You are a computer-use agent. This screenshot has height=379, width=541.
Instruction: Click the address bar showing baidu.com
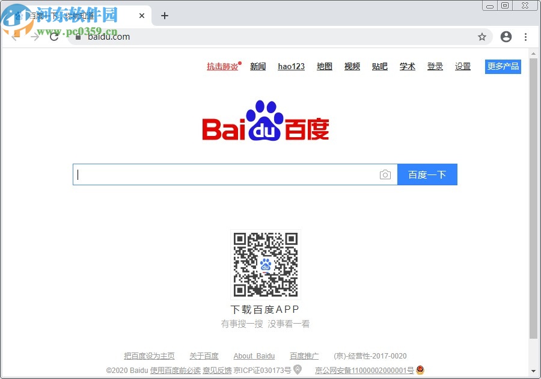[280, 37]
